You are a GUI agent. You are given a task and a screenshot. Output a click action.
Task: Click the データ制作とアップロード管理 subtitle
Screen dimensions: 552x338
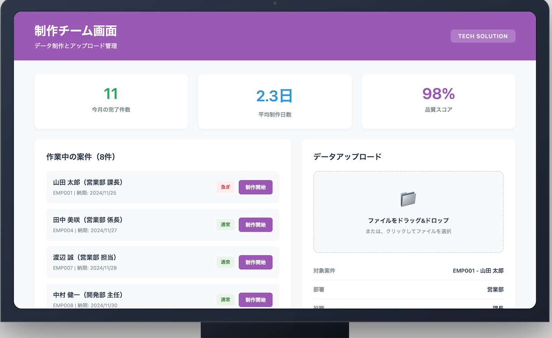[76, 46]
